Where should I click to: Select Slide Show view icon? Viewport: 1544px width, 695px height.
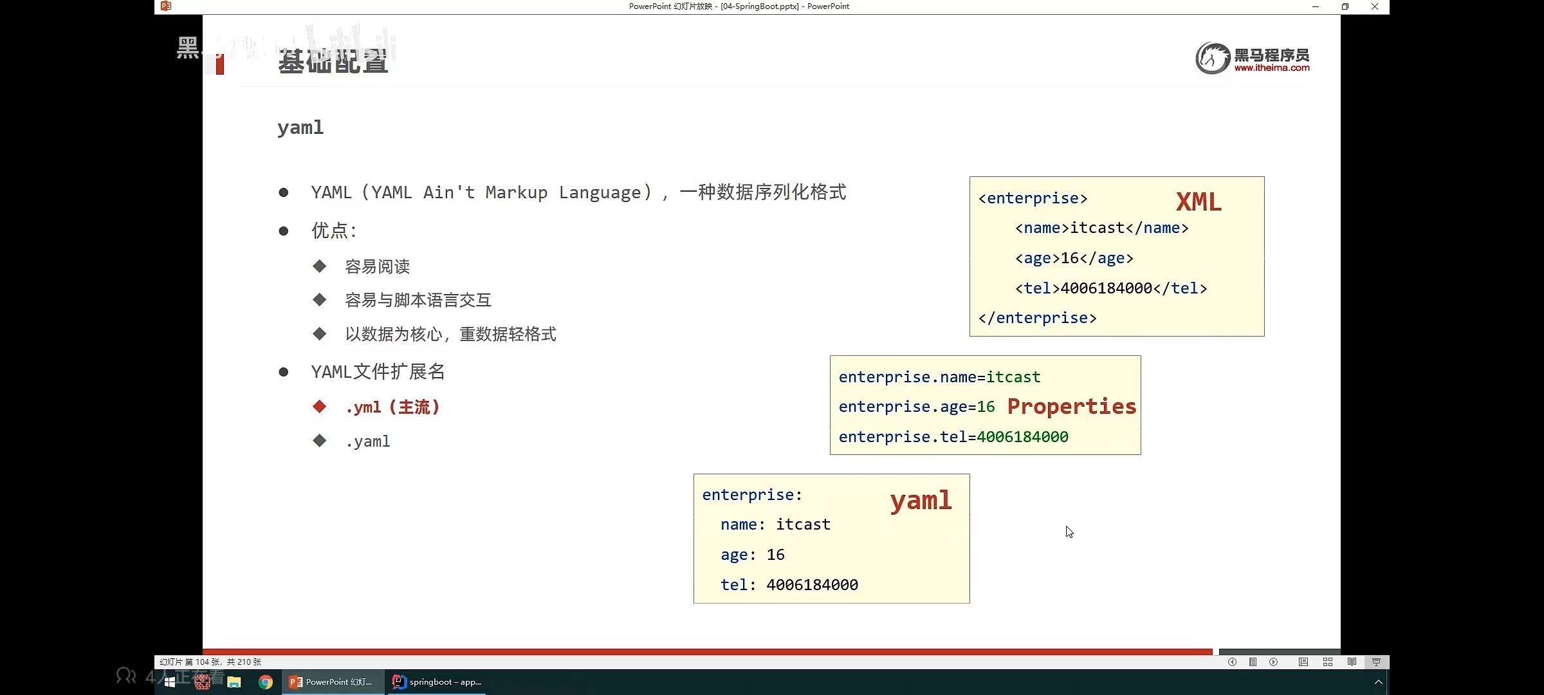tap(1376, 662)
